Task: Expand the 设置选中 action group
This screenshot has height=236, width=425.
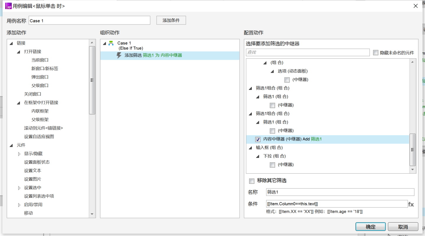Action: click(19, 188)
